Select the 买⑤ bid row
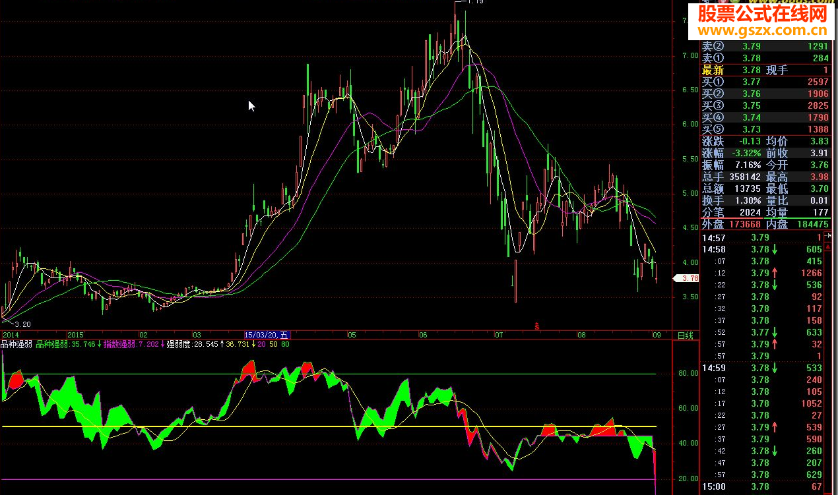The image size is (838, 495). pos(765,129)
